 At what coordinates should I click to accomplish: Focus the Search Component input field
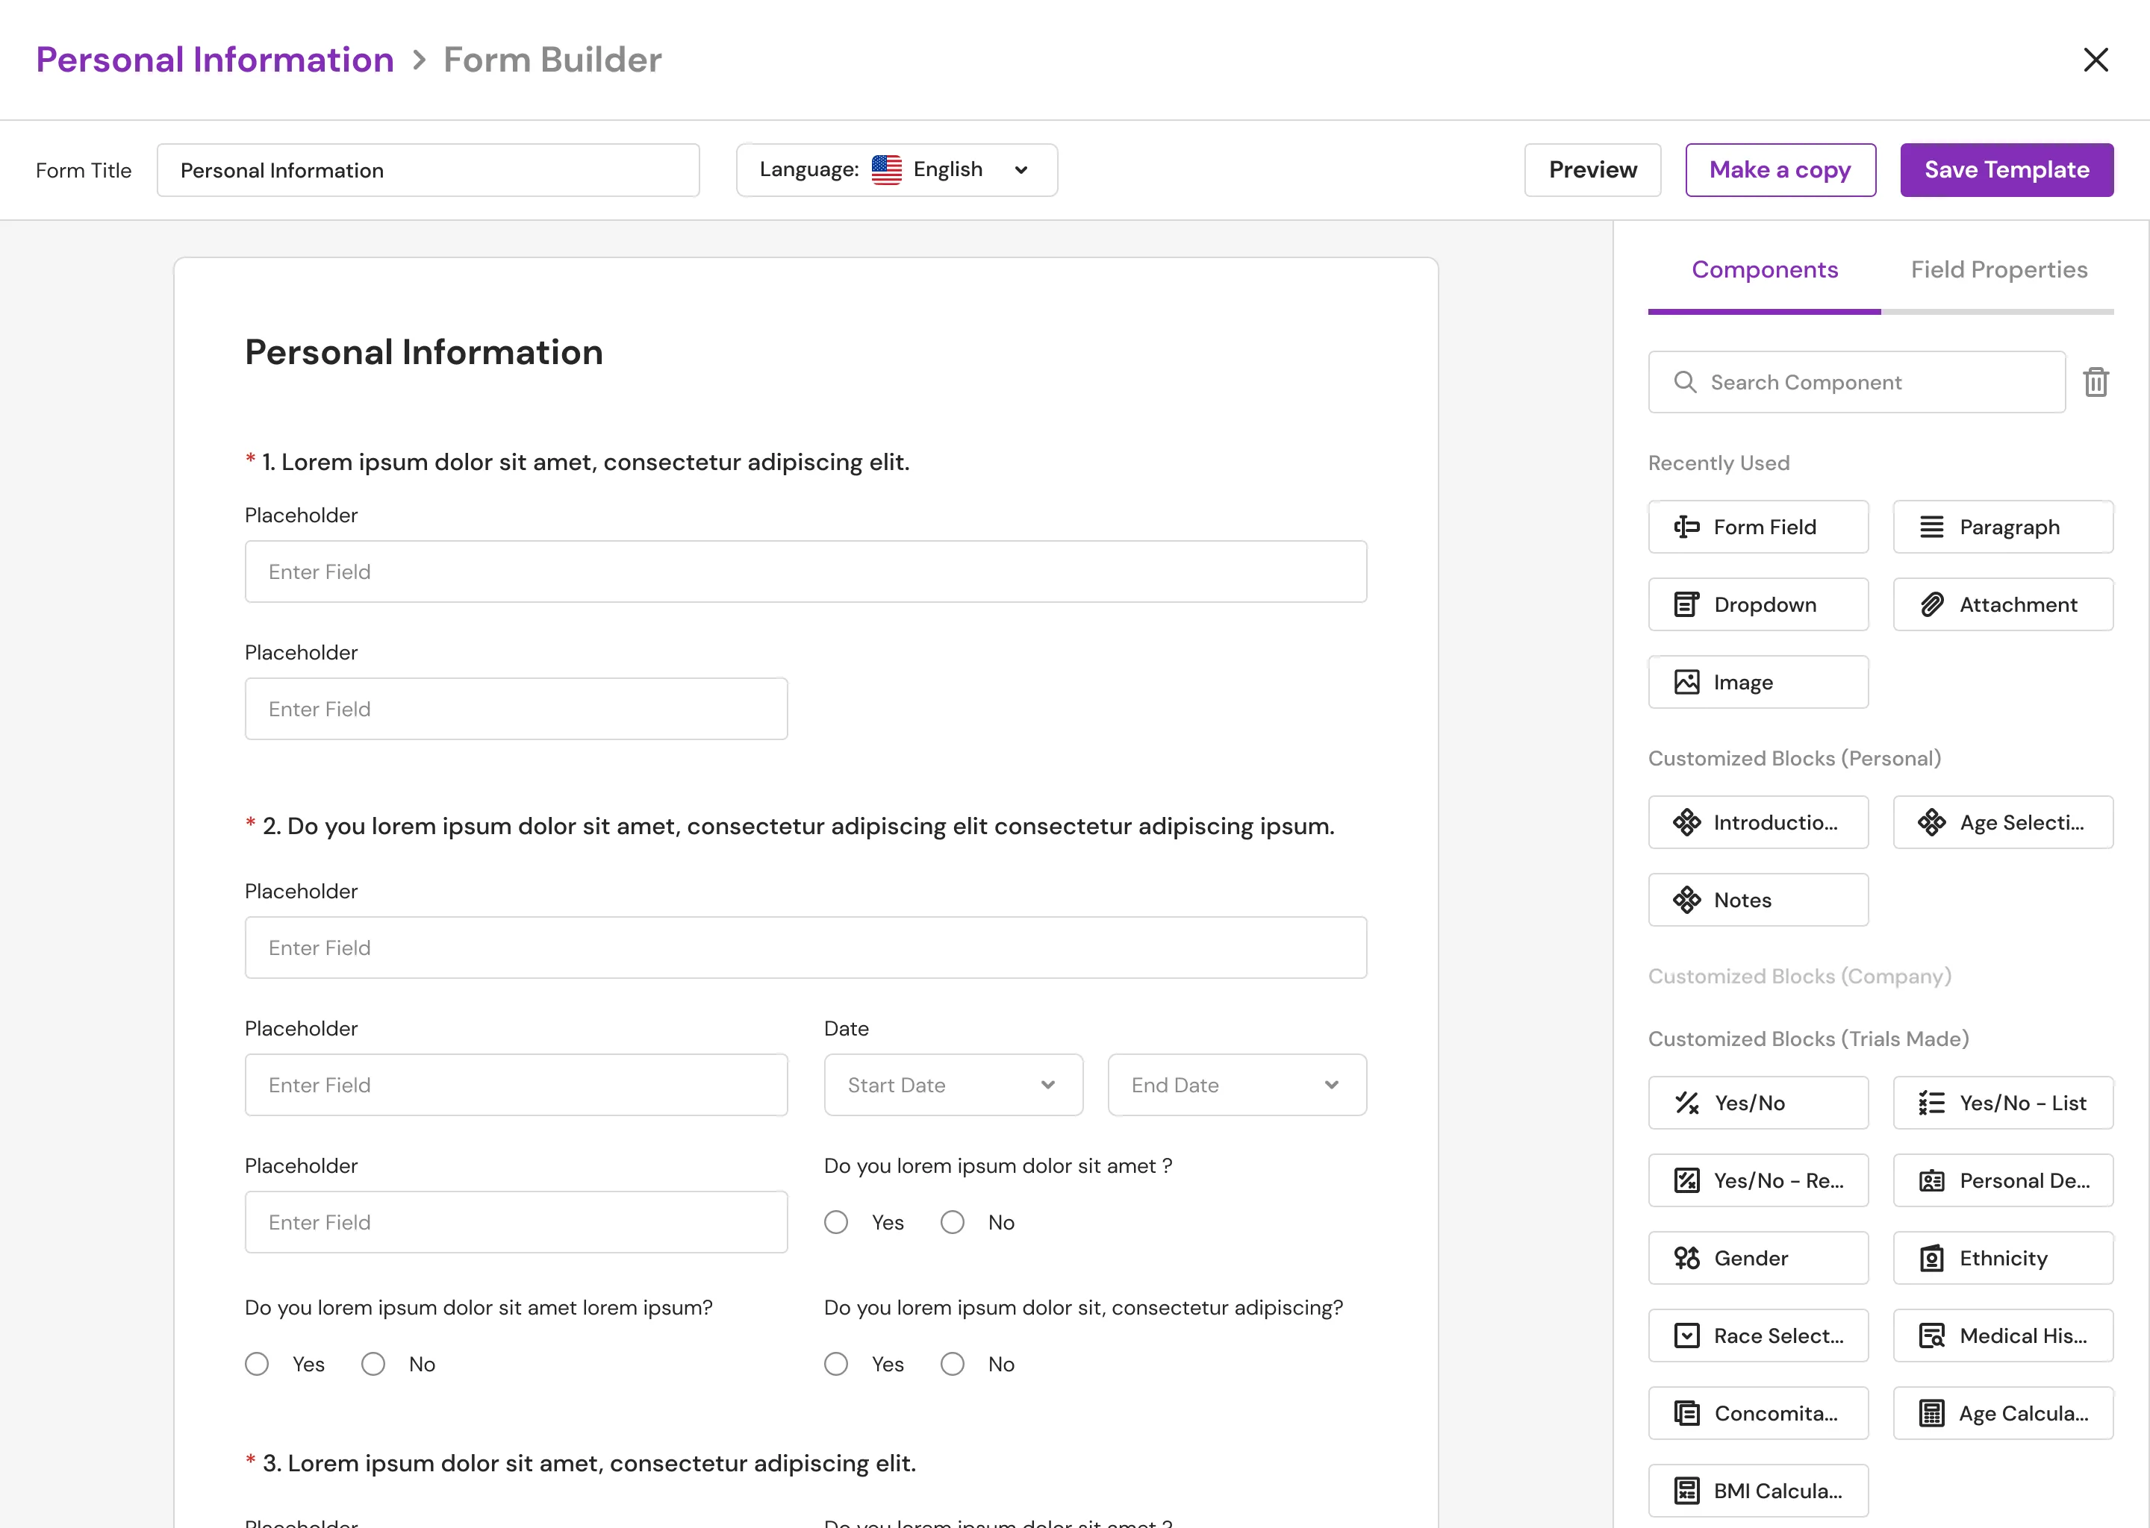1857,382
